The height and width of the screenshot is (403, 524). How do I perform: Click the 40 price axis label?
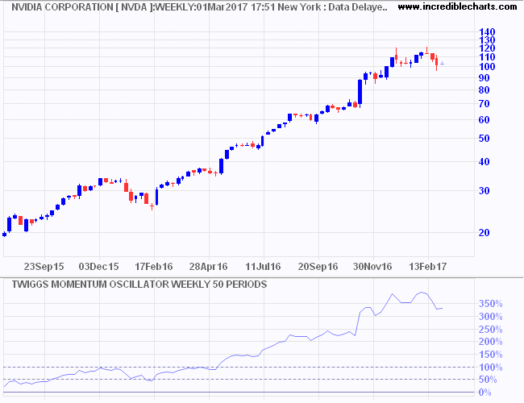click(x=484, y=162)
